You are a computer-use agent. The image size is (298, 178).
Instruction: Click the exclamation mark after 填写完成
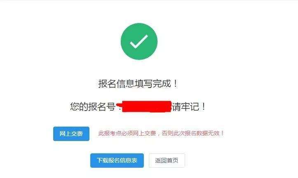click(x=176, y=83)
